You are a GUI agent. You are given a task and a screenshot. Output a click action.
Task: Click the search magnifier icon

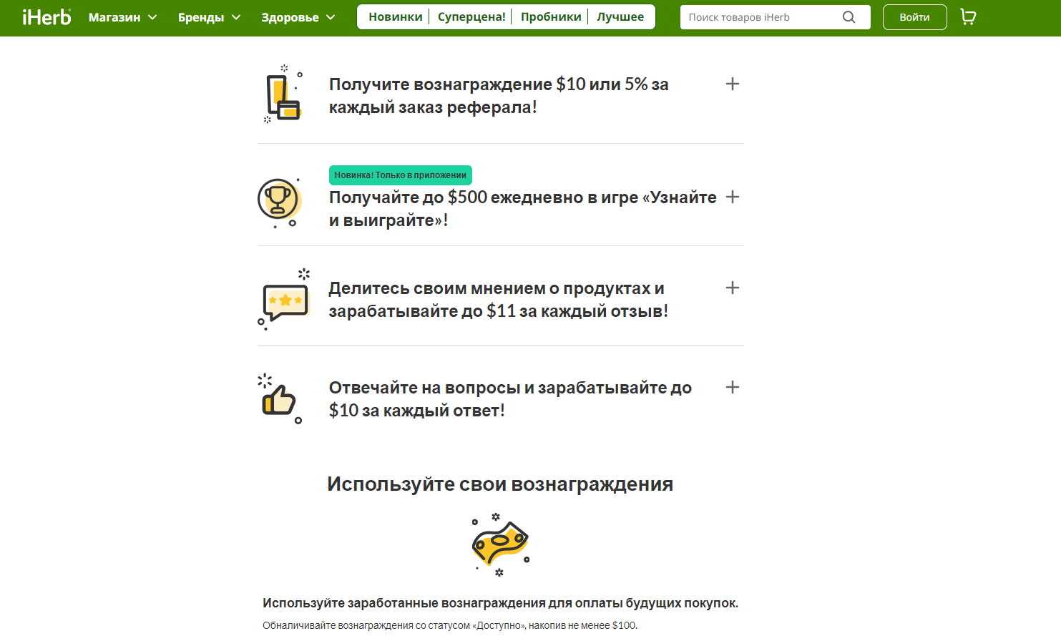tap(849, 17)
